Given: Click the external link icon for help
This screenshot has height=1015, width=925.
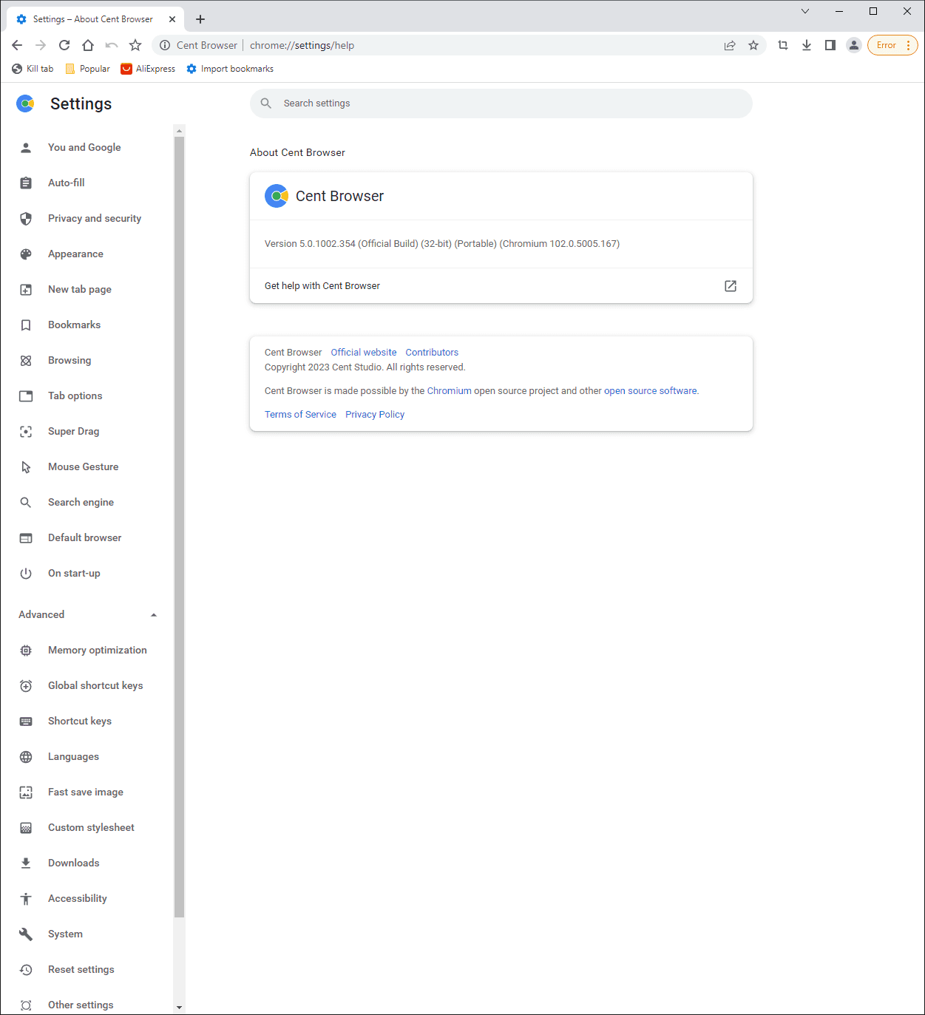Looking at the screenshot, I should pyautogui.click(x=731, y=286).
